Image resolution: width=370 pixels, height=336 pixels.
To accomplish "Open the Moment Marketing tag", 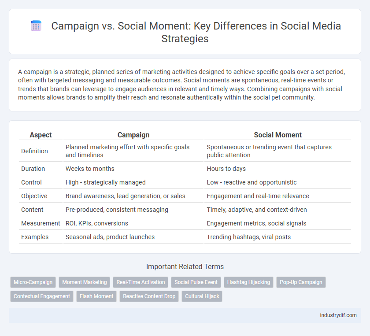I will tap(85, 282).
